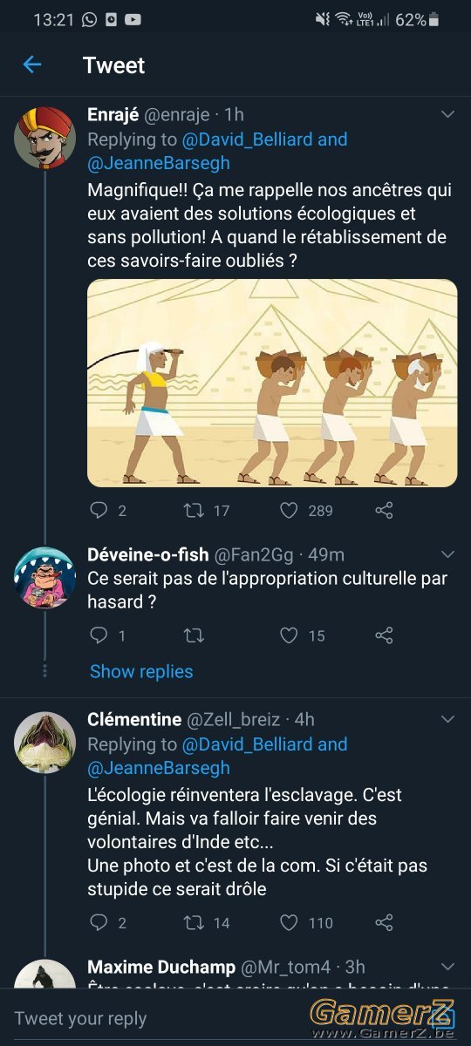Share Clémentine's tweet via share icon

(384, 922)
